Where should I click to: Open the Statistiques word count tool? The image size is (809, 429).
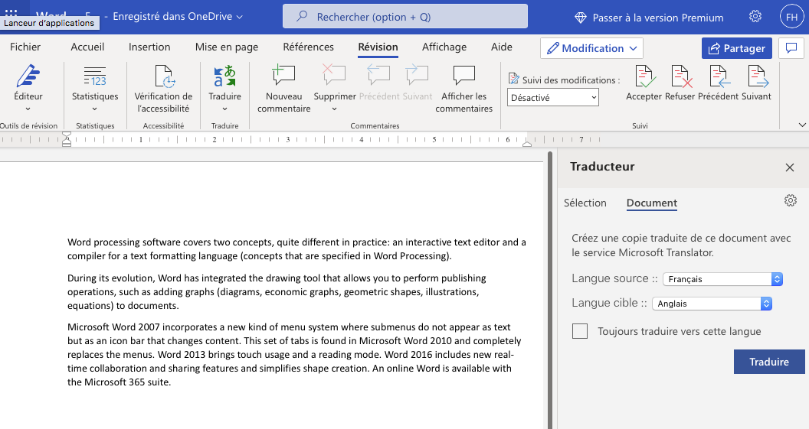click(95, 87)
